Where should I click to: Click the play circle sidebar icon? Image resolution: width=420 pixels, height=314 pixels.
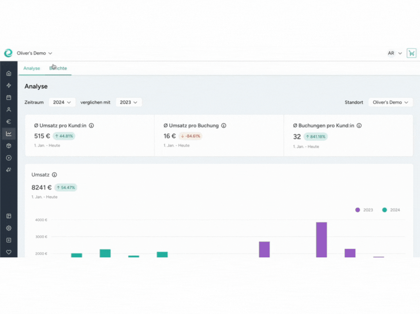pyautogui.click(x=9, y=158)
